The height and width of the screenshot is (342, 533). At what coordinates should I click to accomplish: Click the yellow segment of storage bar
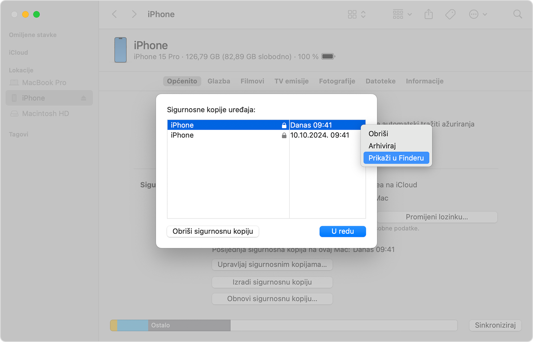click(114, 325)
